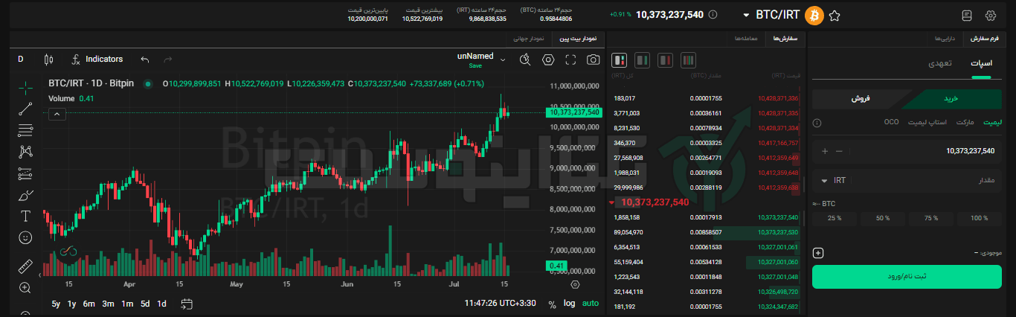Open chart settings hexagon icon
This screenshot has height=317, width=1016.
548,60
